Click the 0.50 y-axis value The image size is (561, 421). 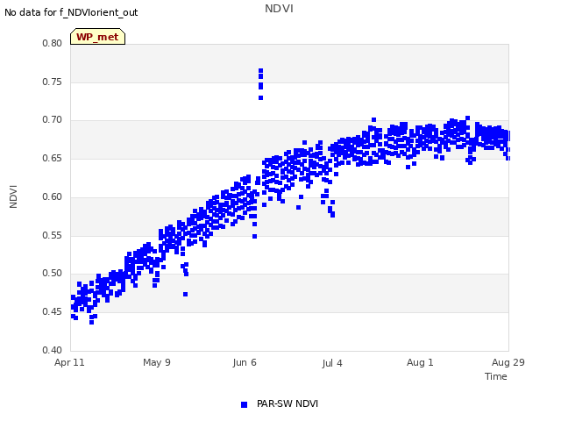tap(53, 273)
